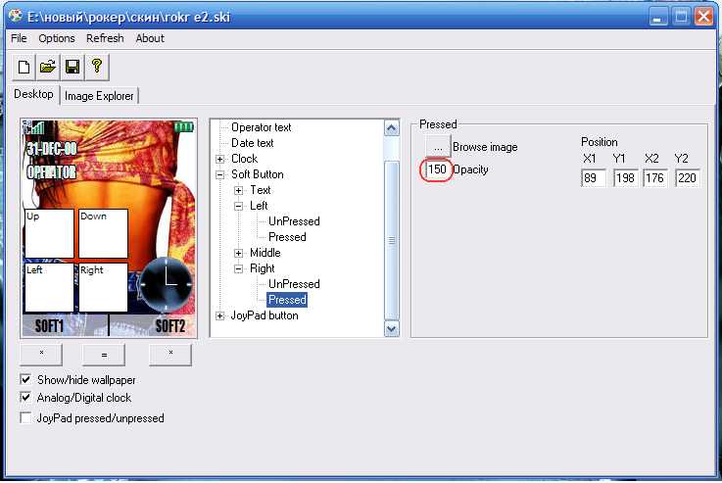Click the X2 position field
The width and height of the screenshot is (722, 483).
click(x=655, y=177)
